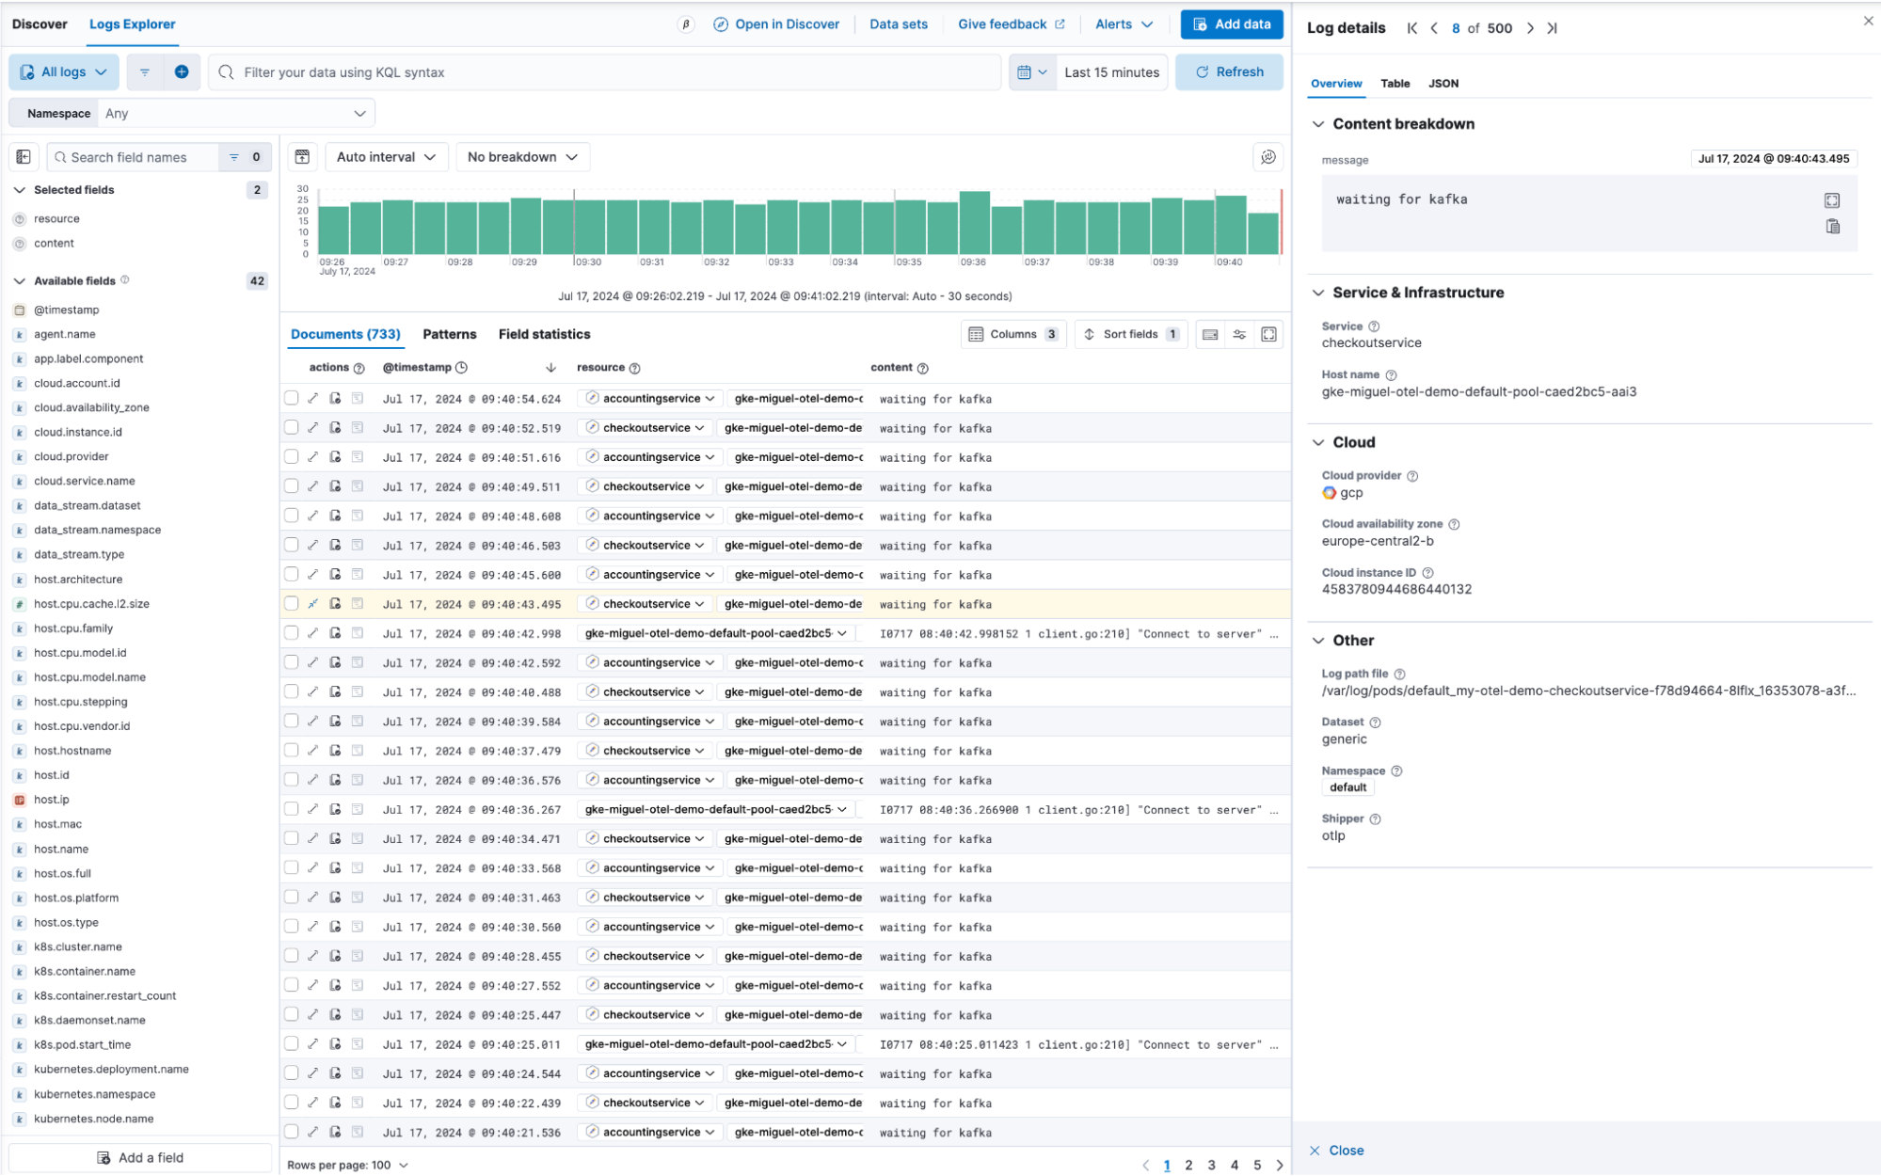The width and height of the screenshot is (1881, 1176).
Task: Click the Open in Discover icon link
Action: (x=720, y=24)
